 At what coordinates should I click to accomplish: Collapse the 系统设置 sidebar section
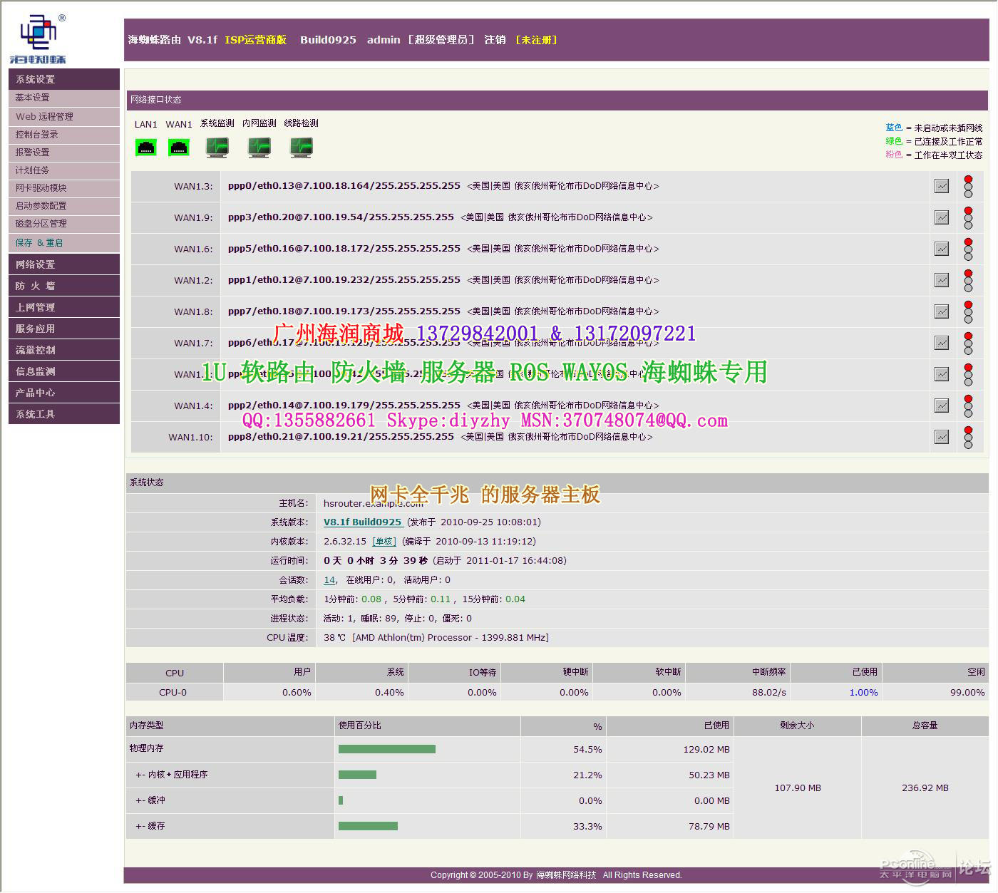(x=64, y=79)
